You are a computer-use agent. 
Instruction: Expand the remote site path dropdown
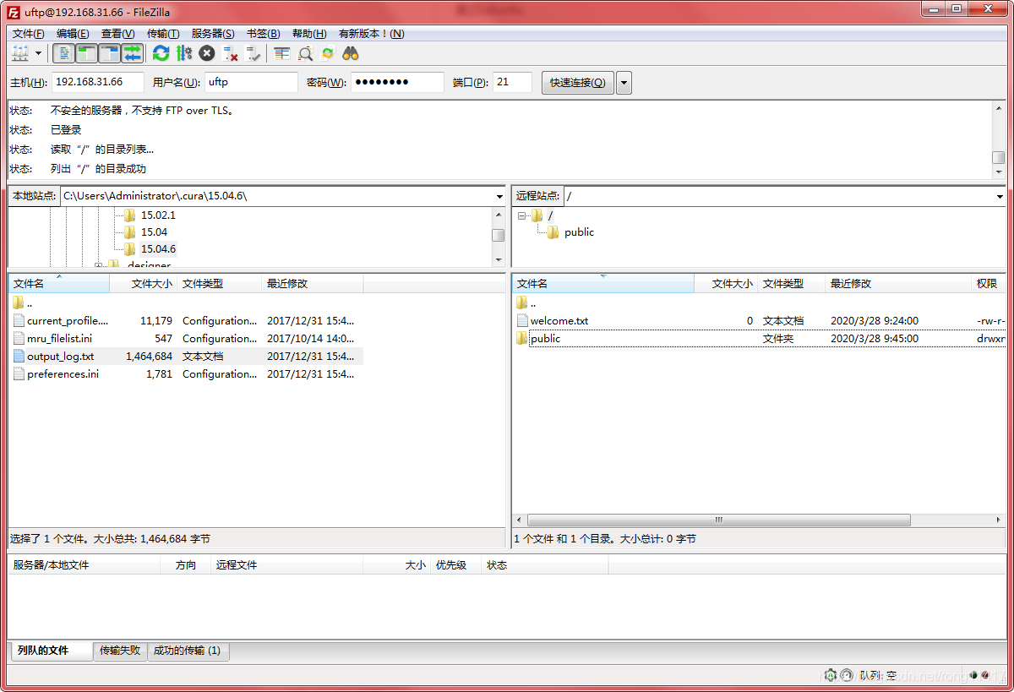1001,196
